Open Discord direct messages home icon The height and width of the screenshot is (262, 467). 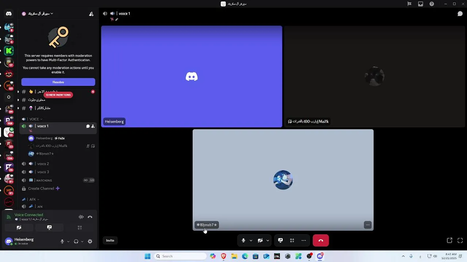(9, 13)
